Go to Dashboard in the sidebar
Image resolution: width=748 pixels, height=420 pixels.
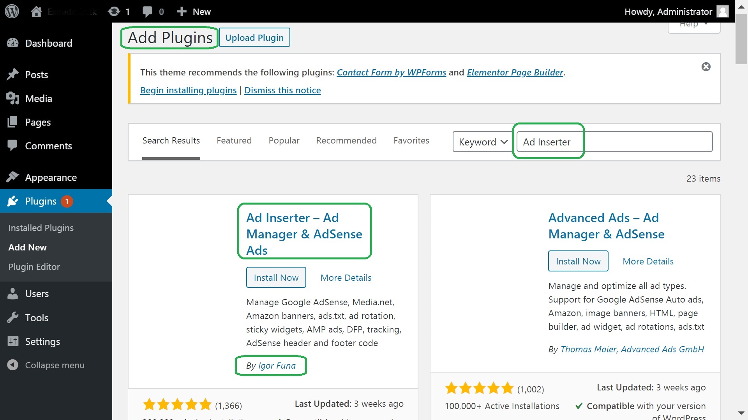coord(49,43)
